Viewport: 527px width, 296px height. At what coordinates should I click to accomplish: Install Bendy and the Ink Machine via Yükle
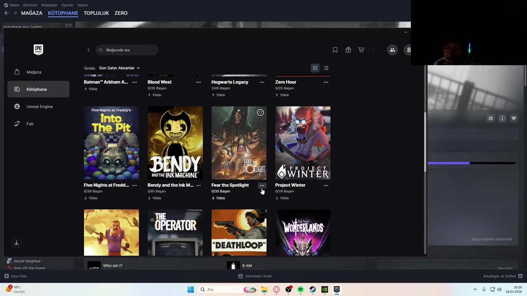coord(154,198)
